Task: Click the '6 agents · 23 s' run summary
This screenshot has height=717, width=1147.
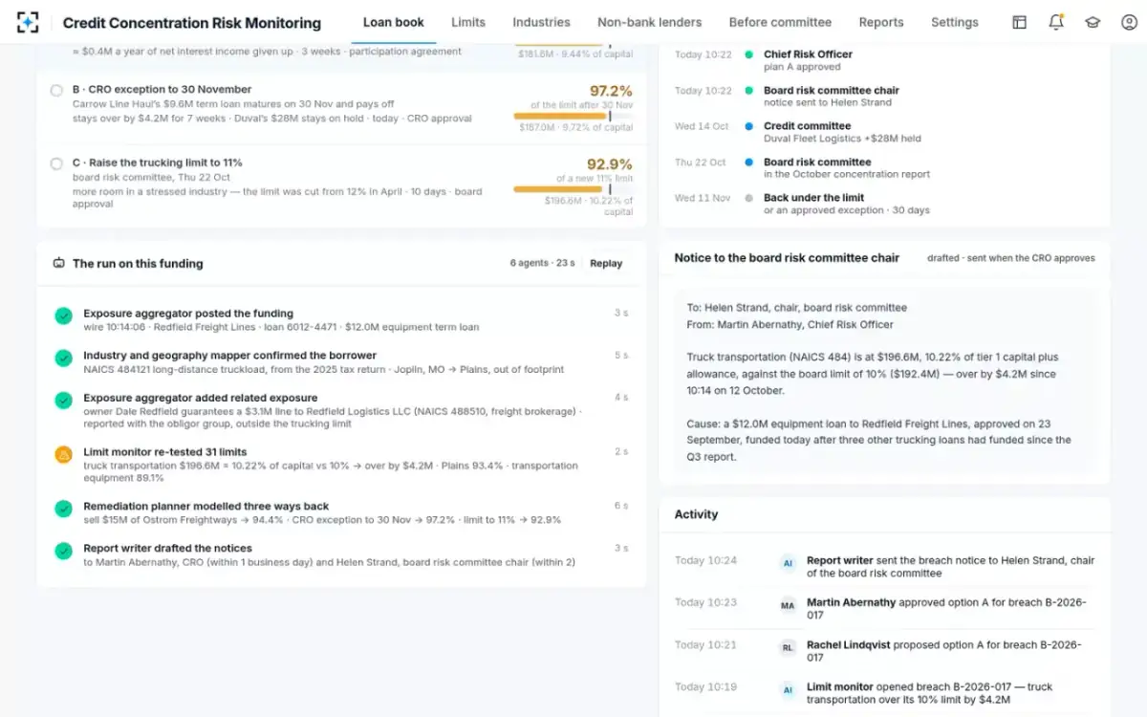Action: 543,264
